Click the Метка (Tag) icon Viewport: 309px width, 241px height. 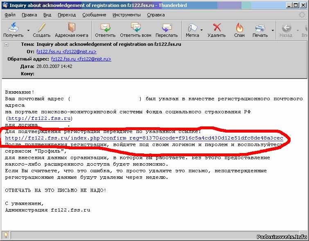pos(192,27)
